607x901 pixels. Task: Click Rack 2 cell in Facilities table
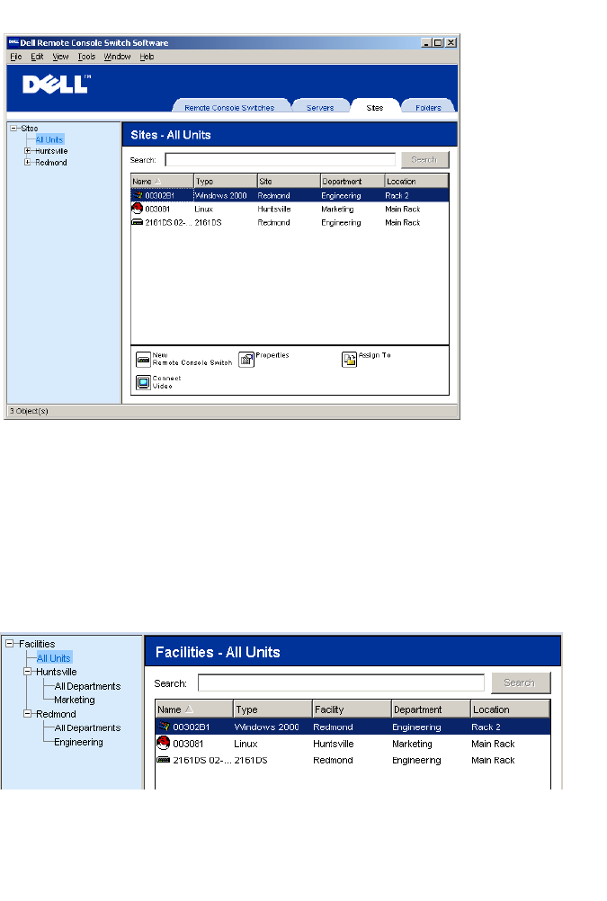[486, 727]
